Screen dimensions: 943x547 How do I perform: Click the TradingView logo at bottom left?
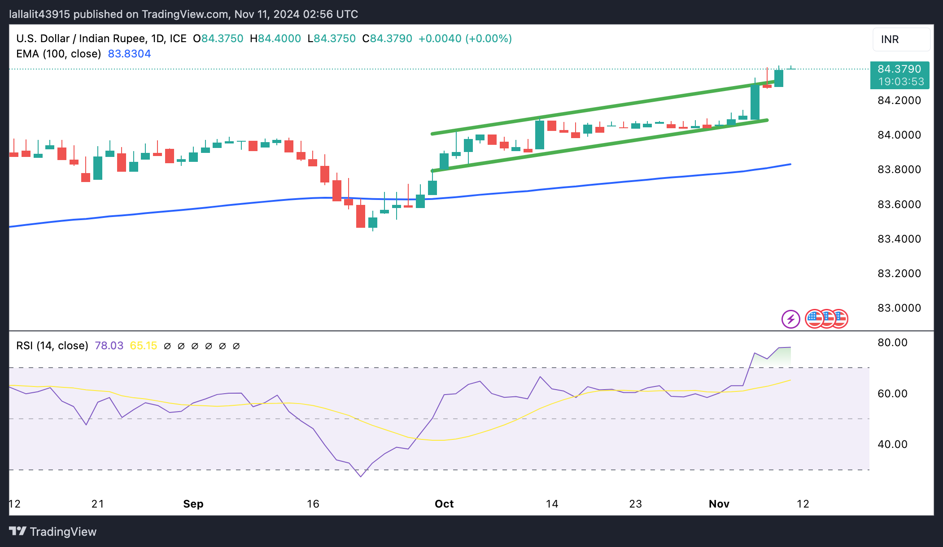coord(53,531)
